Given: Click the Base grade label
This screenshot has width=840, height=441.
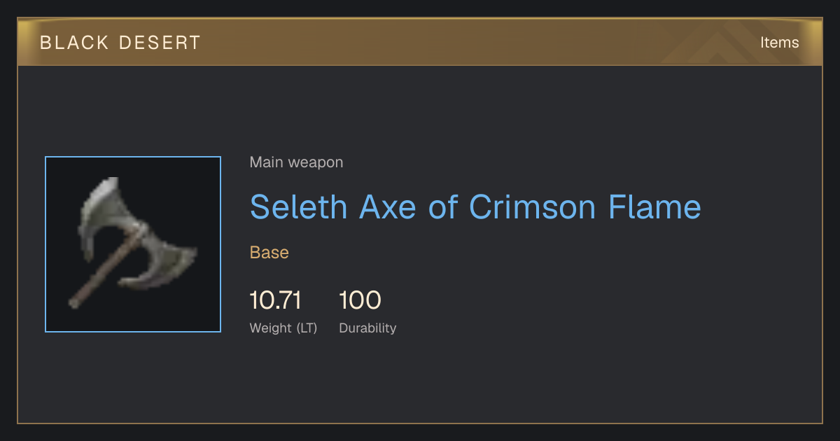Looking at the screenshot, I should [269, 253].
